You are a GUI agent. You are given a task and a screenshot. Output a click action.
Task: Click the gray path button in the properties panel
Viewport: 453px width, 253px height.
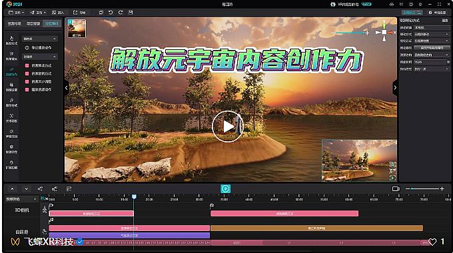click(432, 48)
